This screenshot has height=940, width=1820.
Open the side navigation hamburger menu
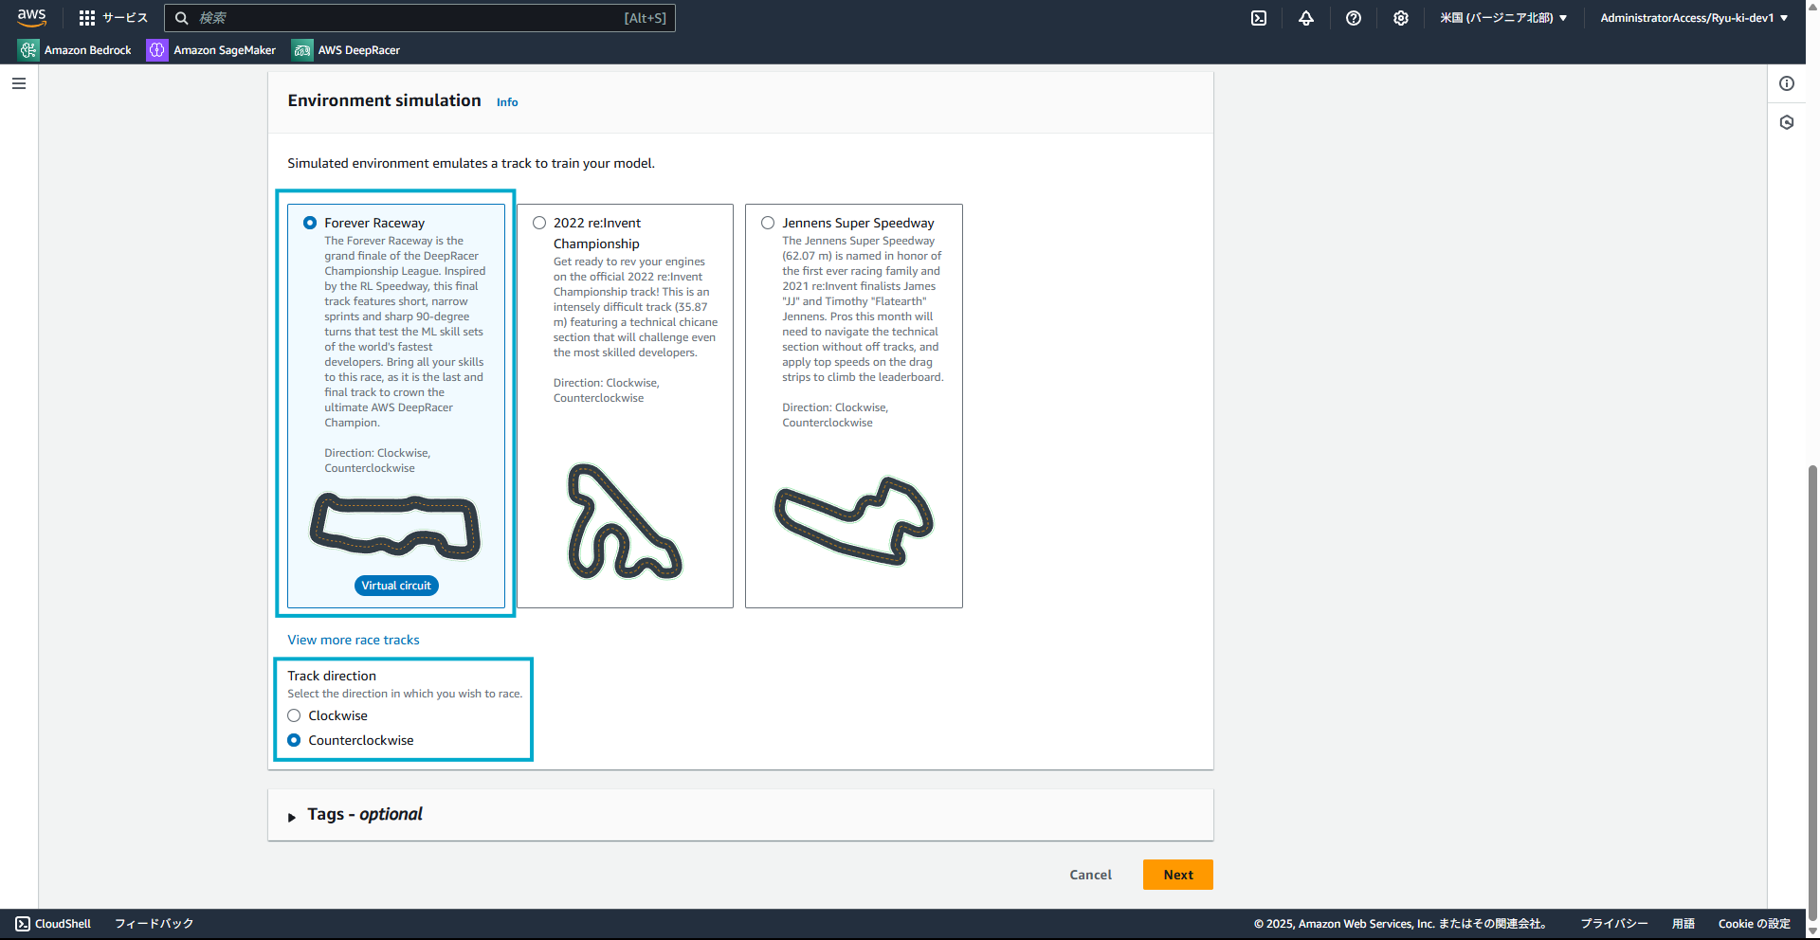(x=19, y=83)
